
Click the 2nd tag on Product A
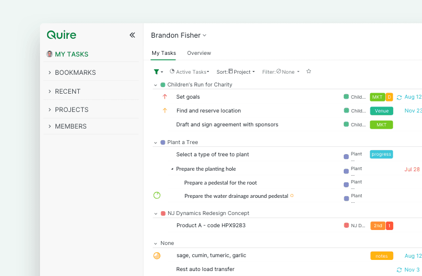tap(378, 226)
